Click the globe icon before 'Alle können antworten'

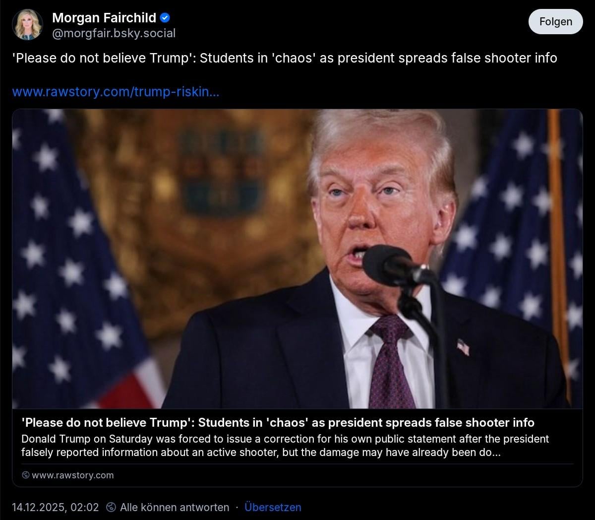(112, 507)
